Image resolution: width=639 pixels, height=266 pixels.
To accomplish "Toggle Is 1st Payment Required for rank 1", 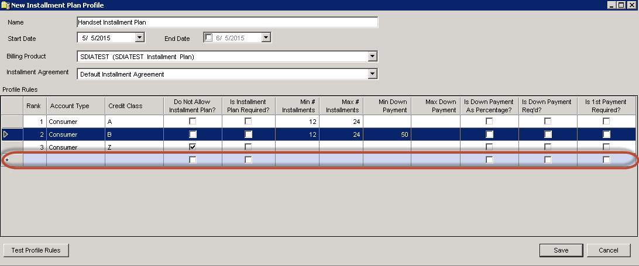I will pyautogui.click(x=606, y=121).
